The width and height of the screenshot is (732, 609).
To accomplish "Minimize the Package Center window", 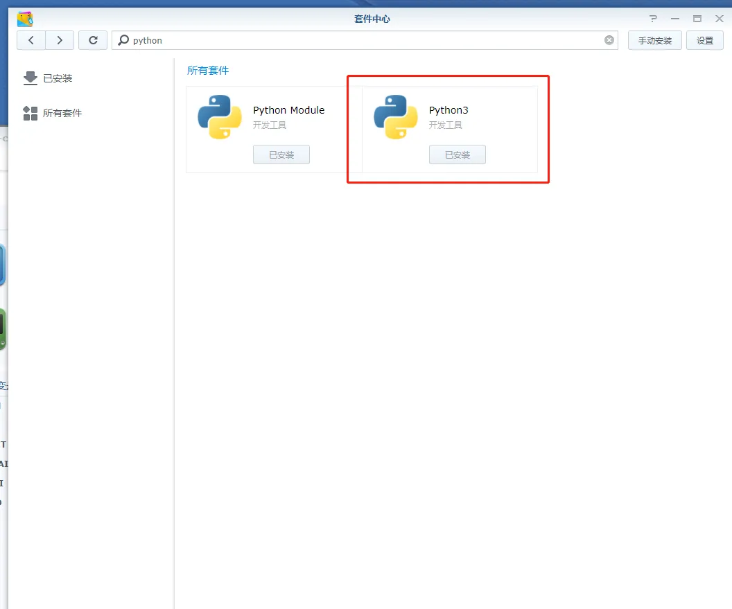I will (x=675, y=19).
